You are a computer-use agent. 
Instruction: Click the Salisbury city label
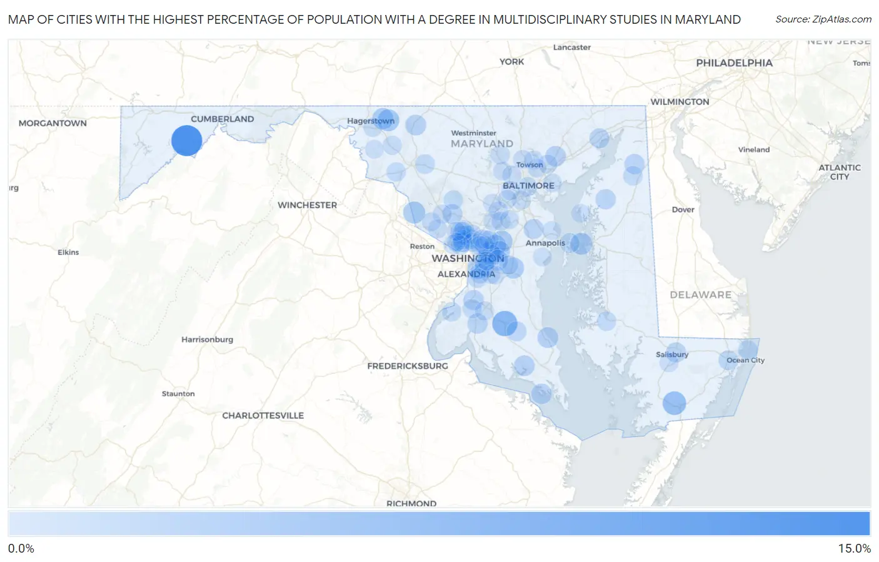click(x=672, y=354)
